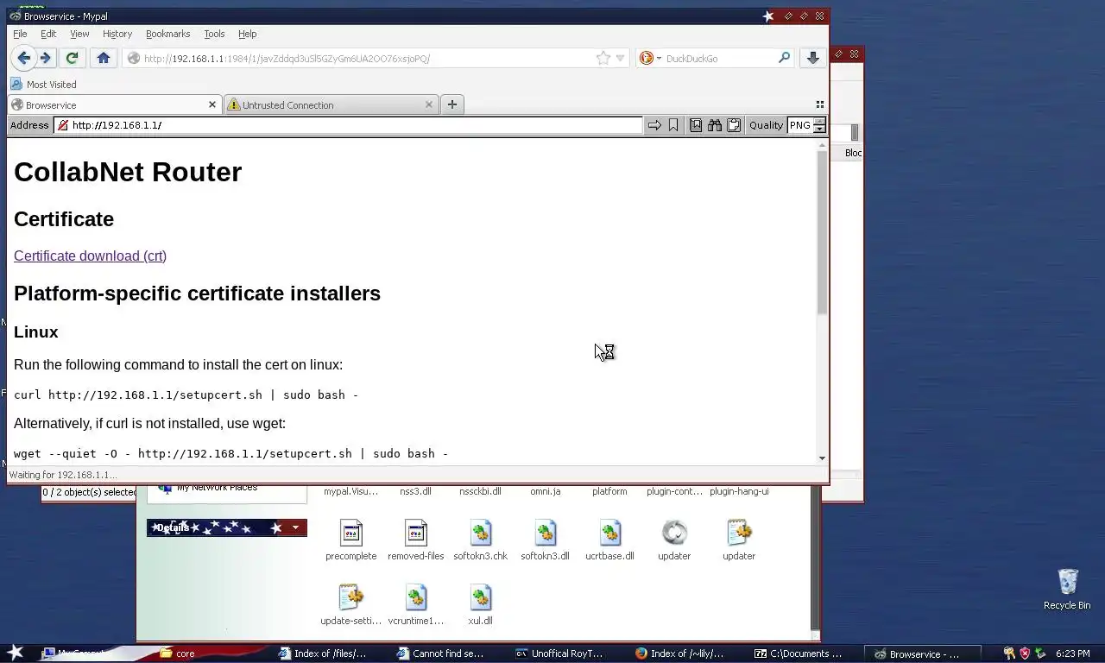Switch to Index of /~lily/ taskbar button
The height and width of the screenshot is (663, 1105).
click(x=686, y=654)
